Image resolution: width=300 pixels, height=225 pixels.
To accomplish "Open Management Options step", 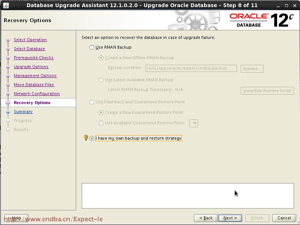I will 35,76.
